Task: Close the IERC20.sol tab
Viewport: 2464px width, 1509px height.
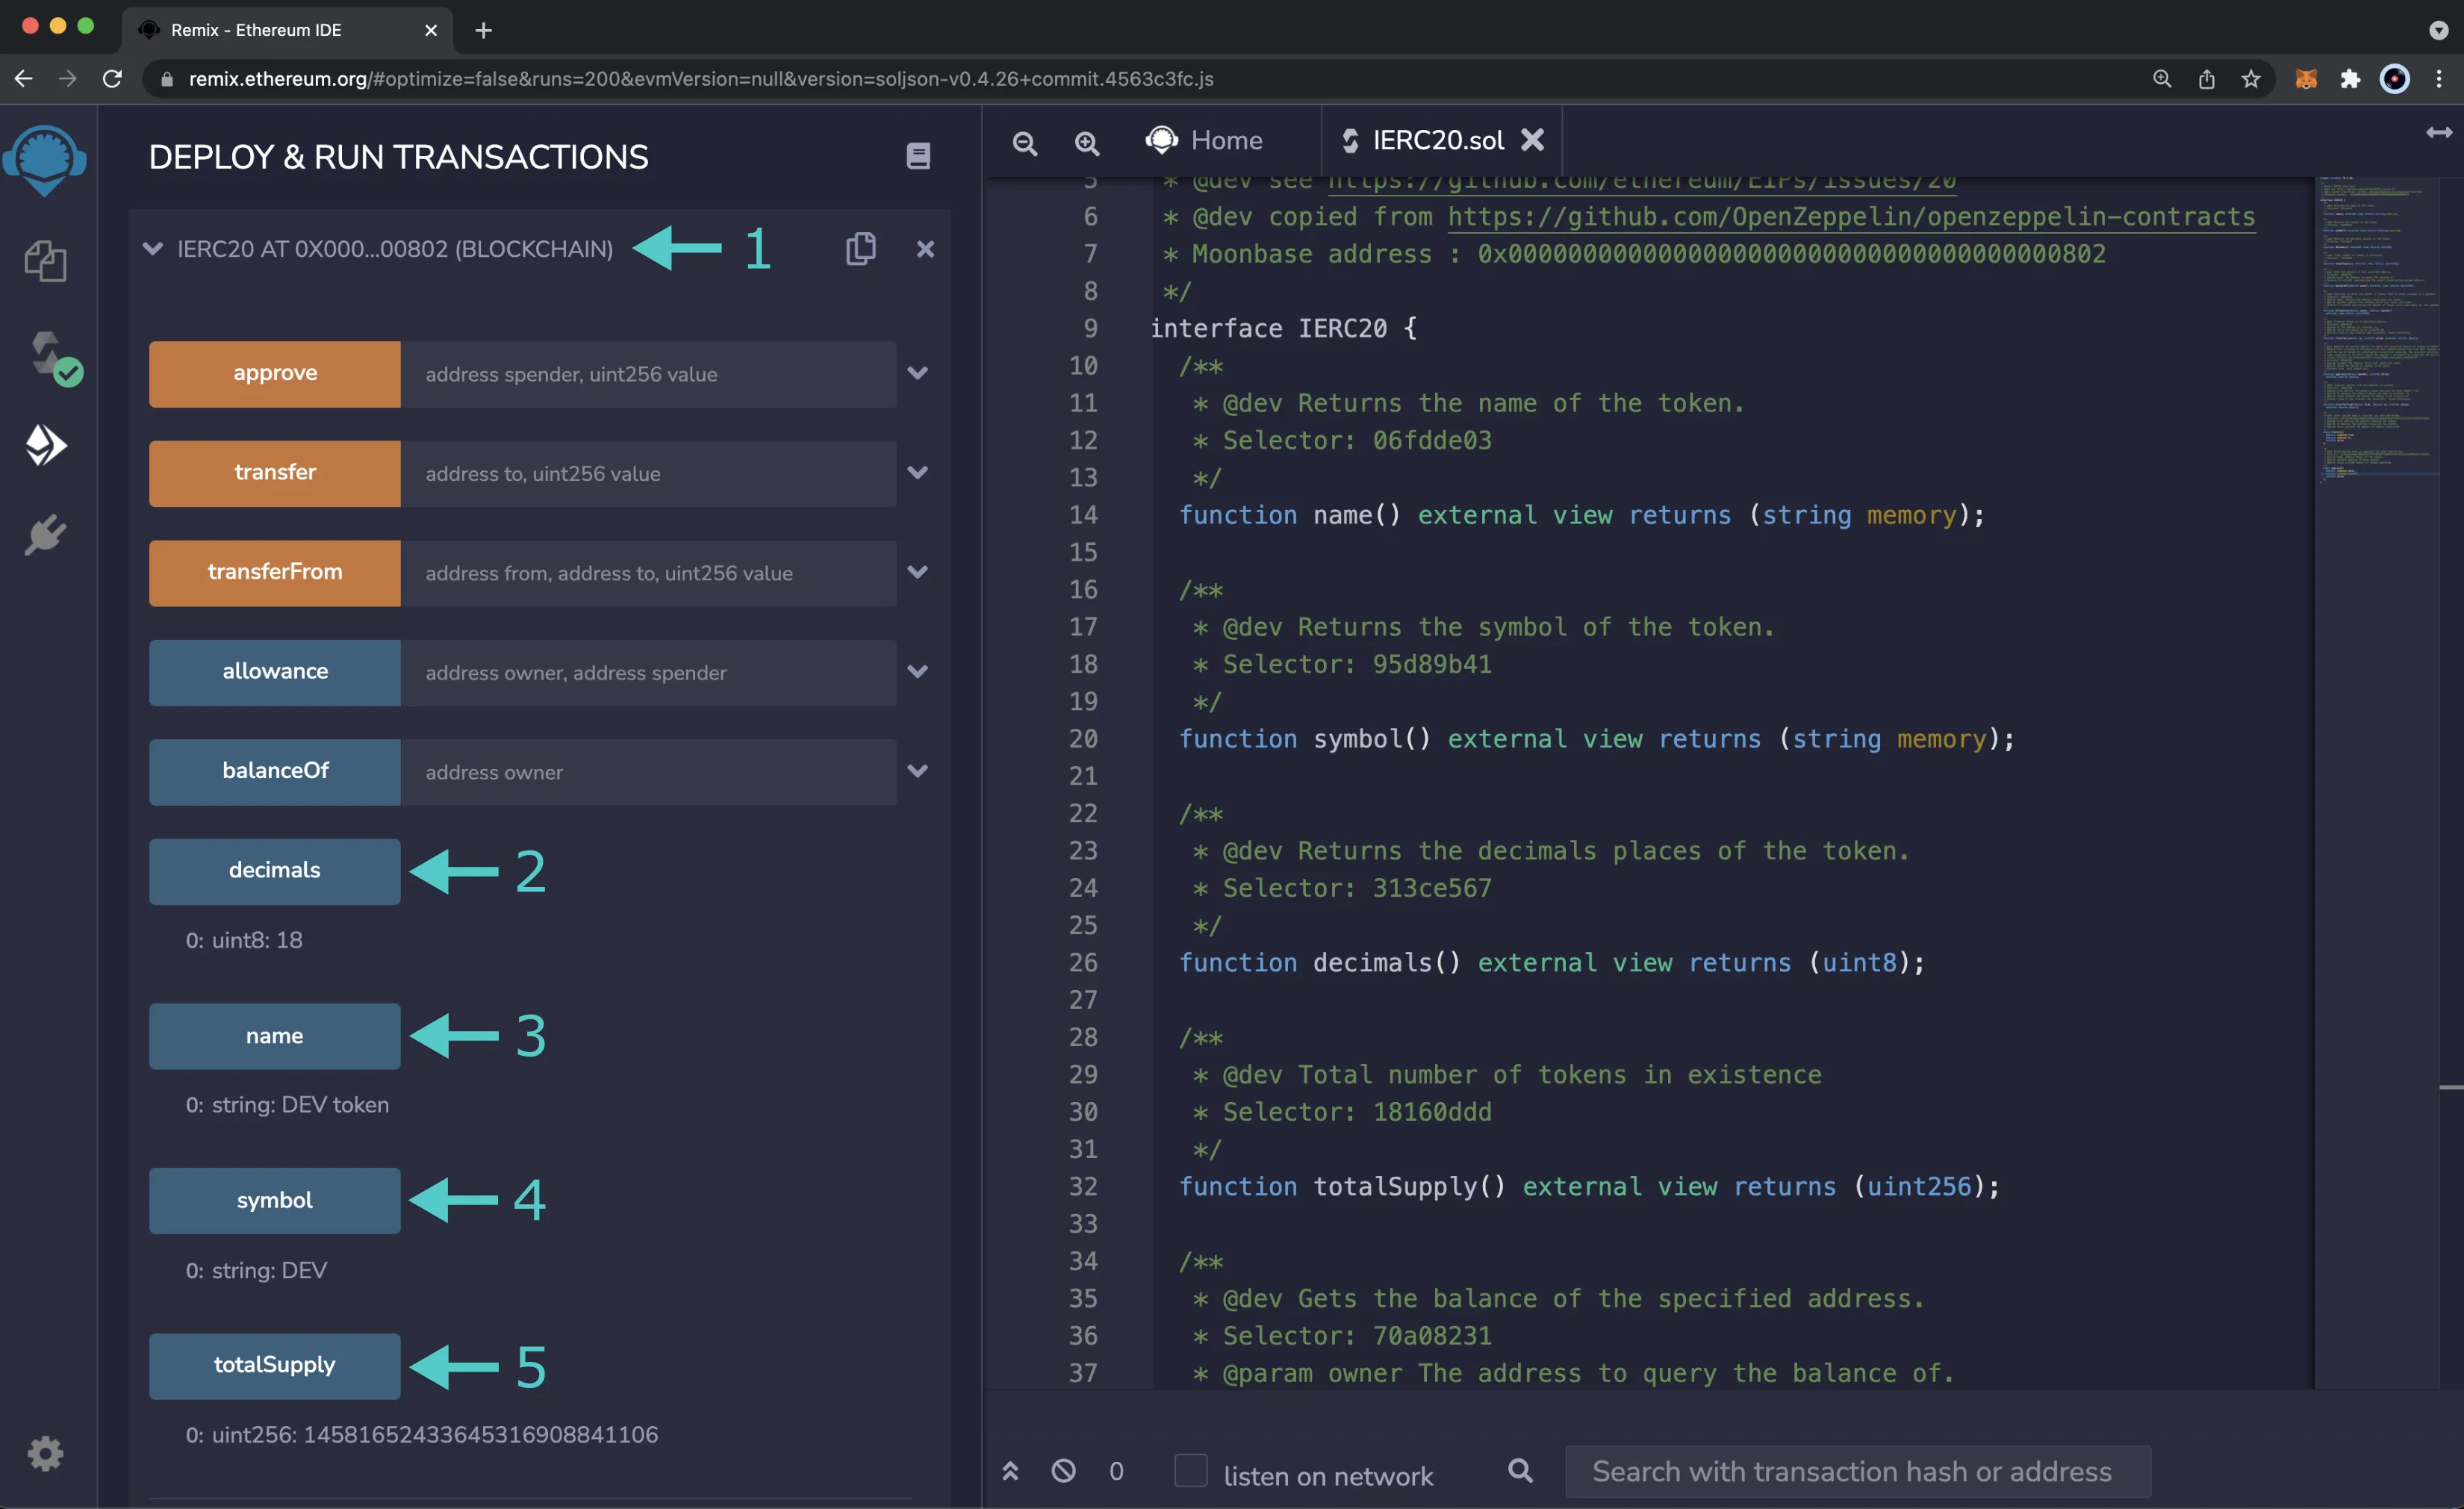Action: 1532,140
